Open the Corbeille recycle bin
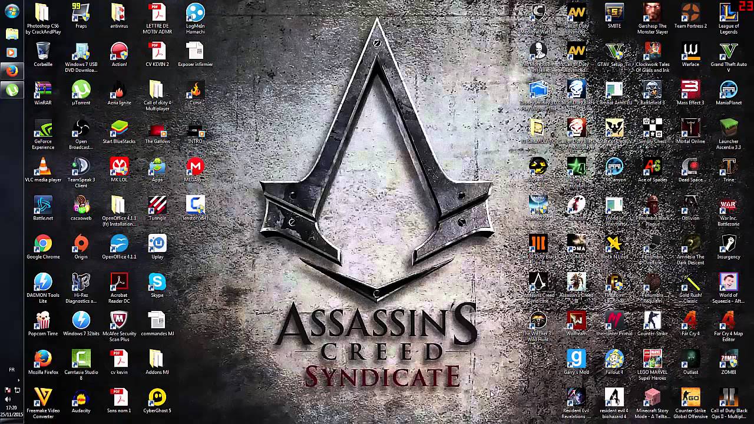The width and height of the screenshot is (754, 424). pyautogui.click(x=43, y=55)
